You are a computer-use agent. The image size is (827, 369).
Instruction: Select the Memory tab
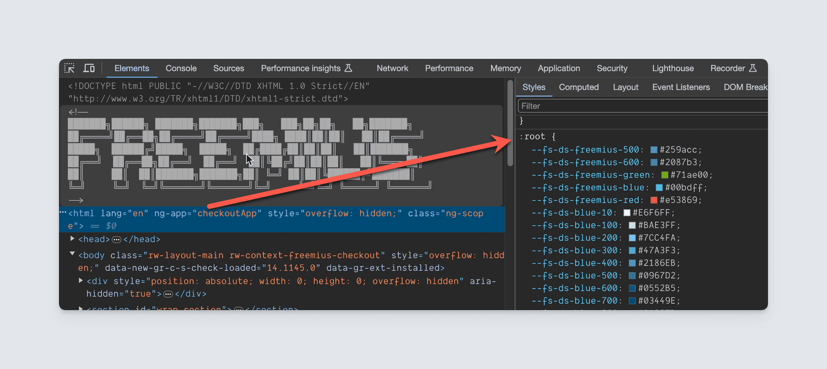pos(505,68)
